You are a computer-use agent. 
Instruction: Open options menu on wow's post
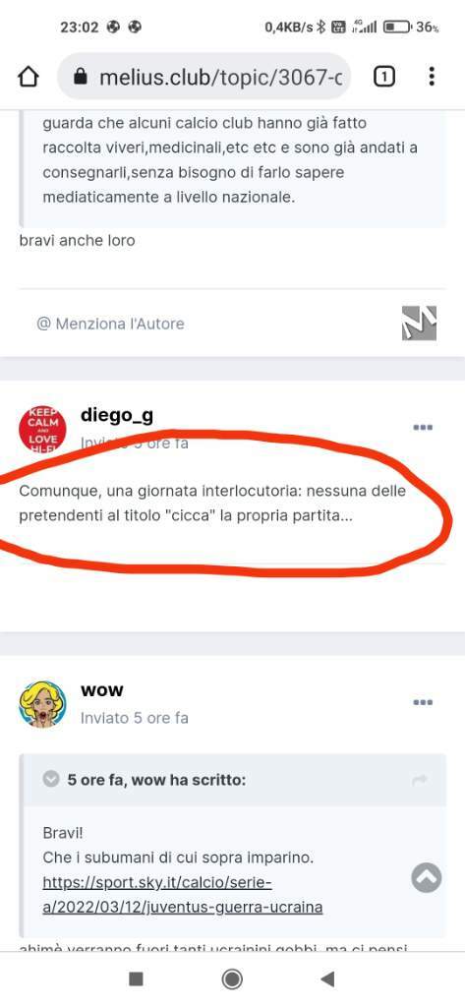click(423, 702)
